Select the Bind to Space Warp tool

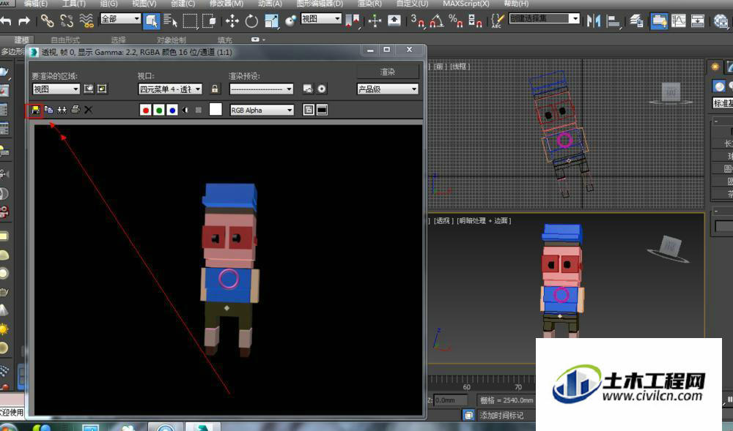(86, 20)
